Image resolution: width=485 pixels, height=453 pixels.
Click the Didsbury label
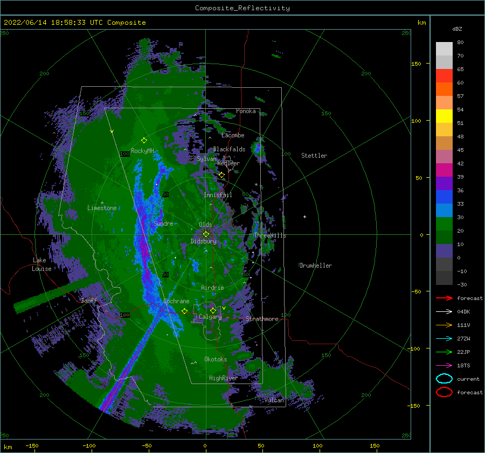point(204,241)
